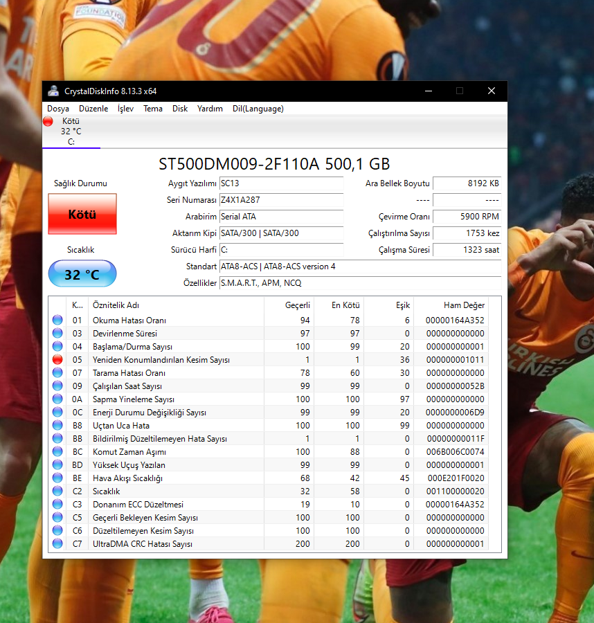Click the blue status icon for attribute C5
Screen dimensions: 594x623
coord(57,517)
